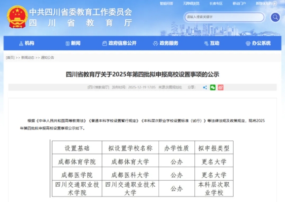The height and width of the screenshot is (202, 285).
Task: Click 公办 in the 成都医学院 row
Action: (177, 175)
